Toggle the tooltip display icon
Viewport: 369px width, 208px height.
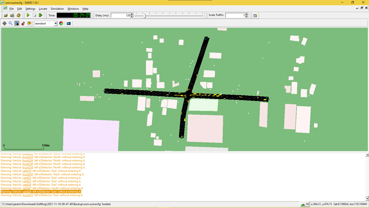(x=29, y=24)
